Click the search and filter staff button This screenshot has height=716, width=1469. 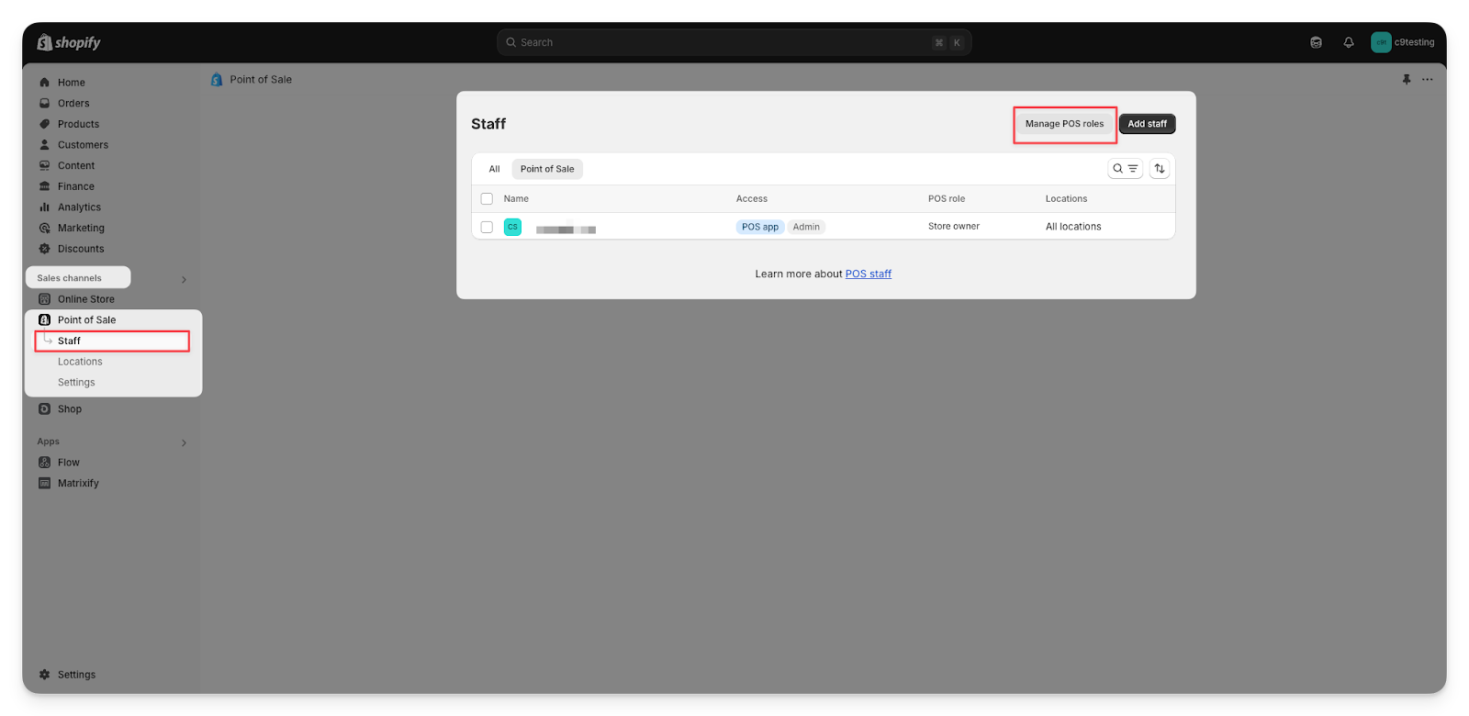(x=1125, y=169)
